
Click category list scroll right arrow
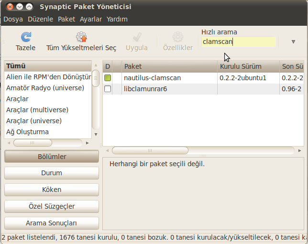click(88, 143)
